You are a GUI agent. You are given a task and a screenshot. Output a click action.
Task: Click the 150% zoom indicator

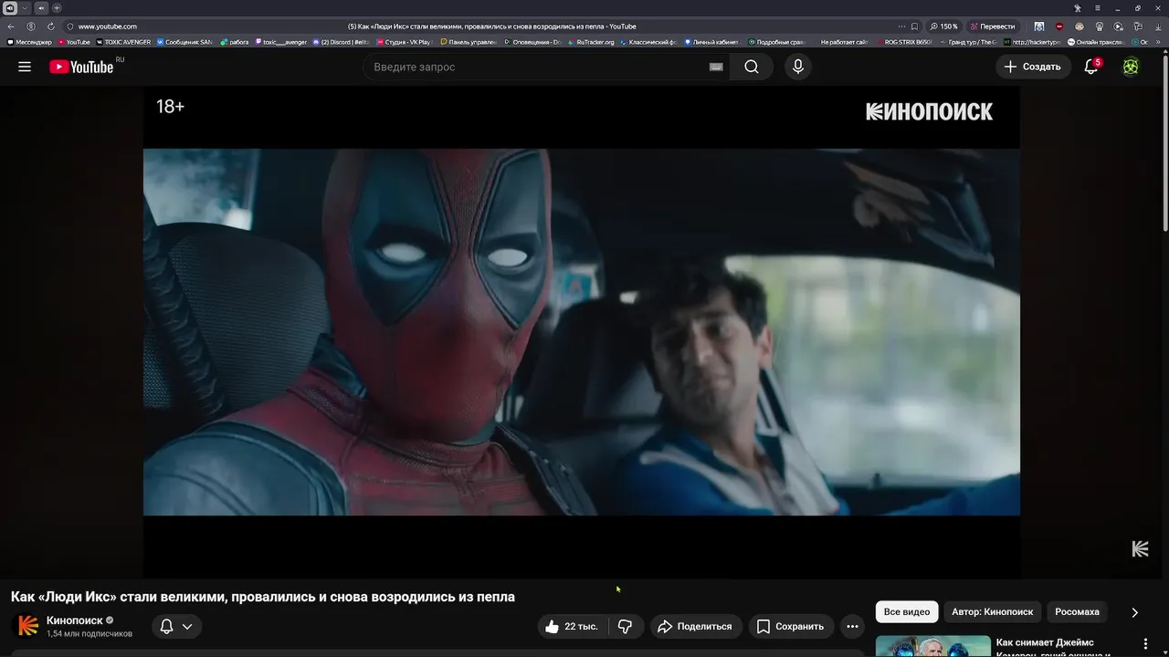944,26
